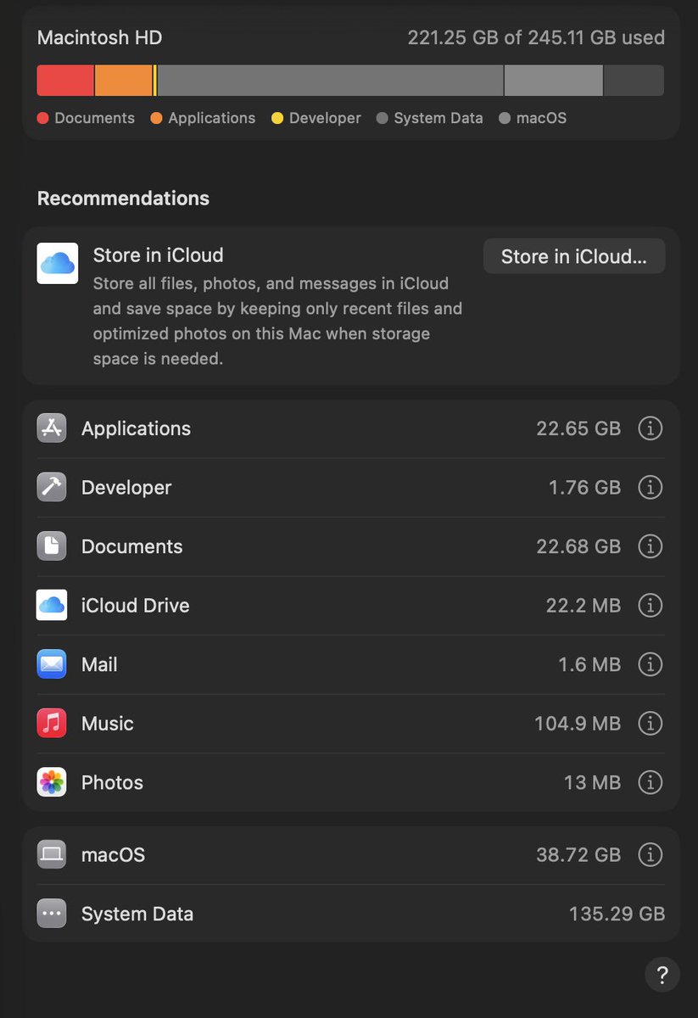Click the 135.29 GB System Data size

tap(617, 914)
